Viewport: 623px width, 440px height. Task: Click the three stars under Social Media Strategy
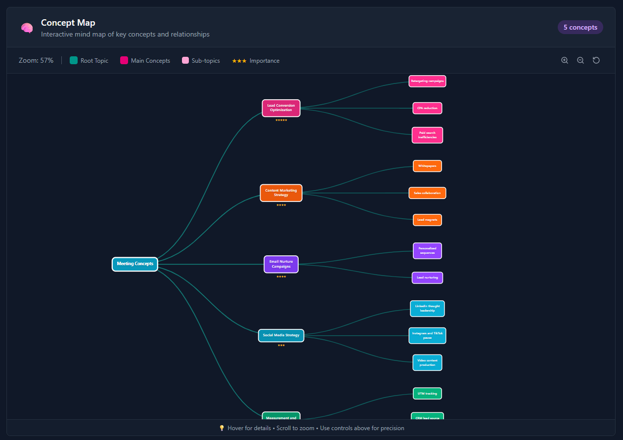281,345
